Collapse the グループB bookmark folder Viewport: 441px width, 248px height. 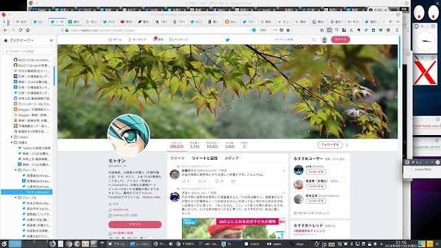[x=16, y=198]
